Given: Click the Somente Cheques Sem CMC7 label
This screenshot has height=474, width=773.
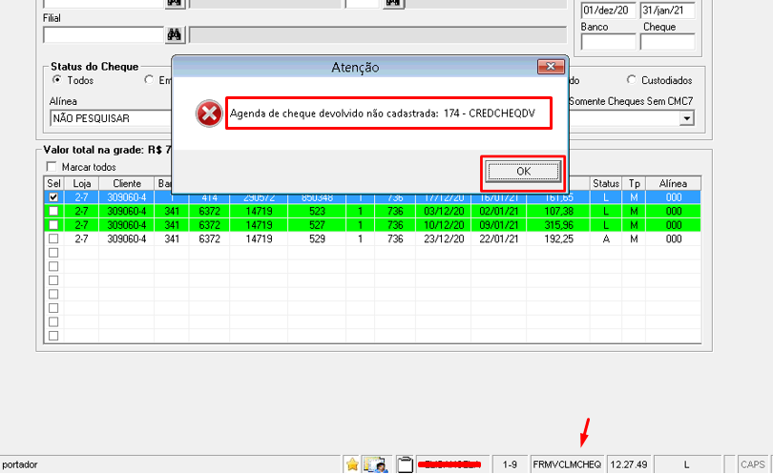Looking at the screenshot, I should [x=631, y=101].
